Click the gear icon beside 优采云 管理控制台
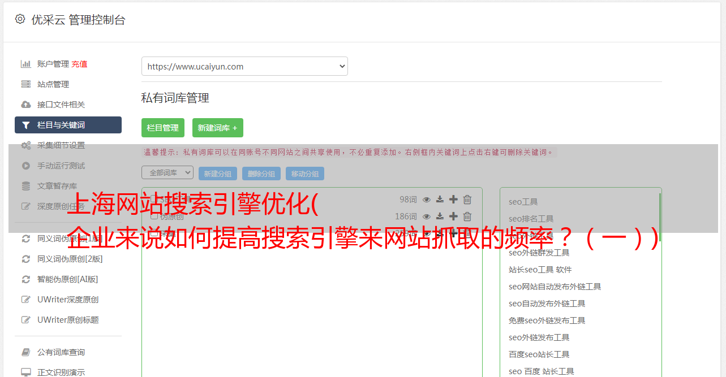The height and width of the screenshot is (377, 726). click(x=20, y=19)
